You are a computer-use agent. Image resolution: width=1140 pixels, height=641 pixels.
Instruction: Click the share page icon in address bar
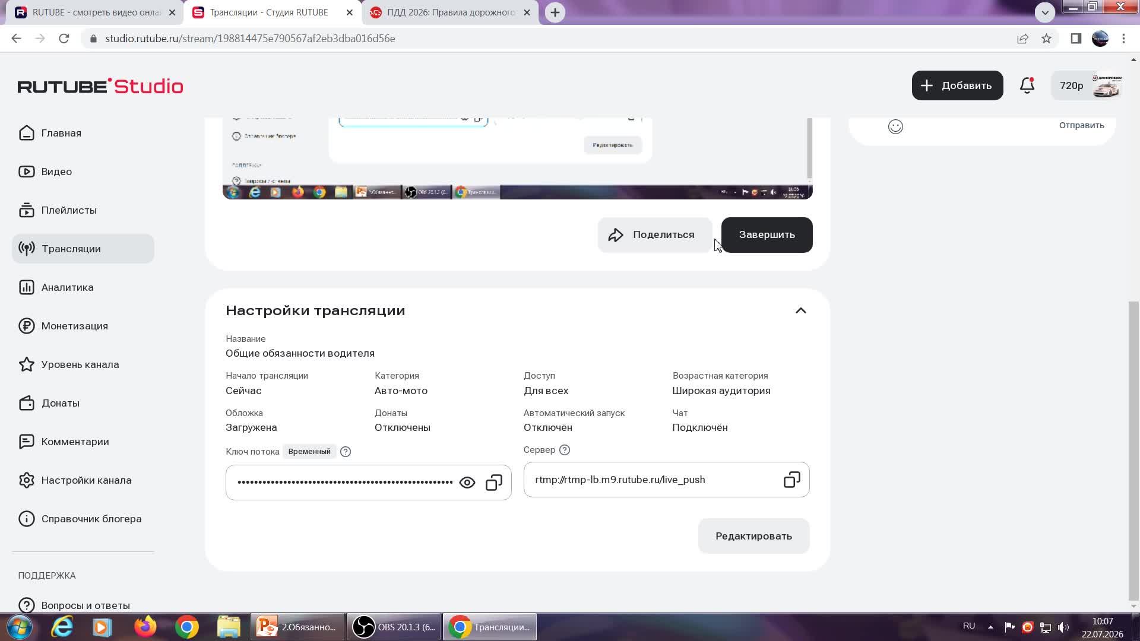tap(1022, 39)
